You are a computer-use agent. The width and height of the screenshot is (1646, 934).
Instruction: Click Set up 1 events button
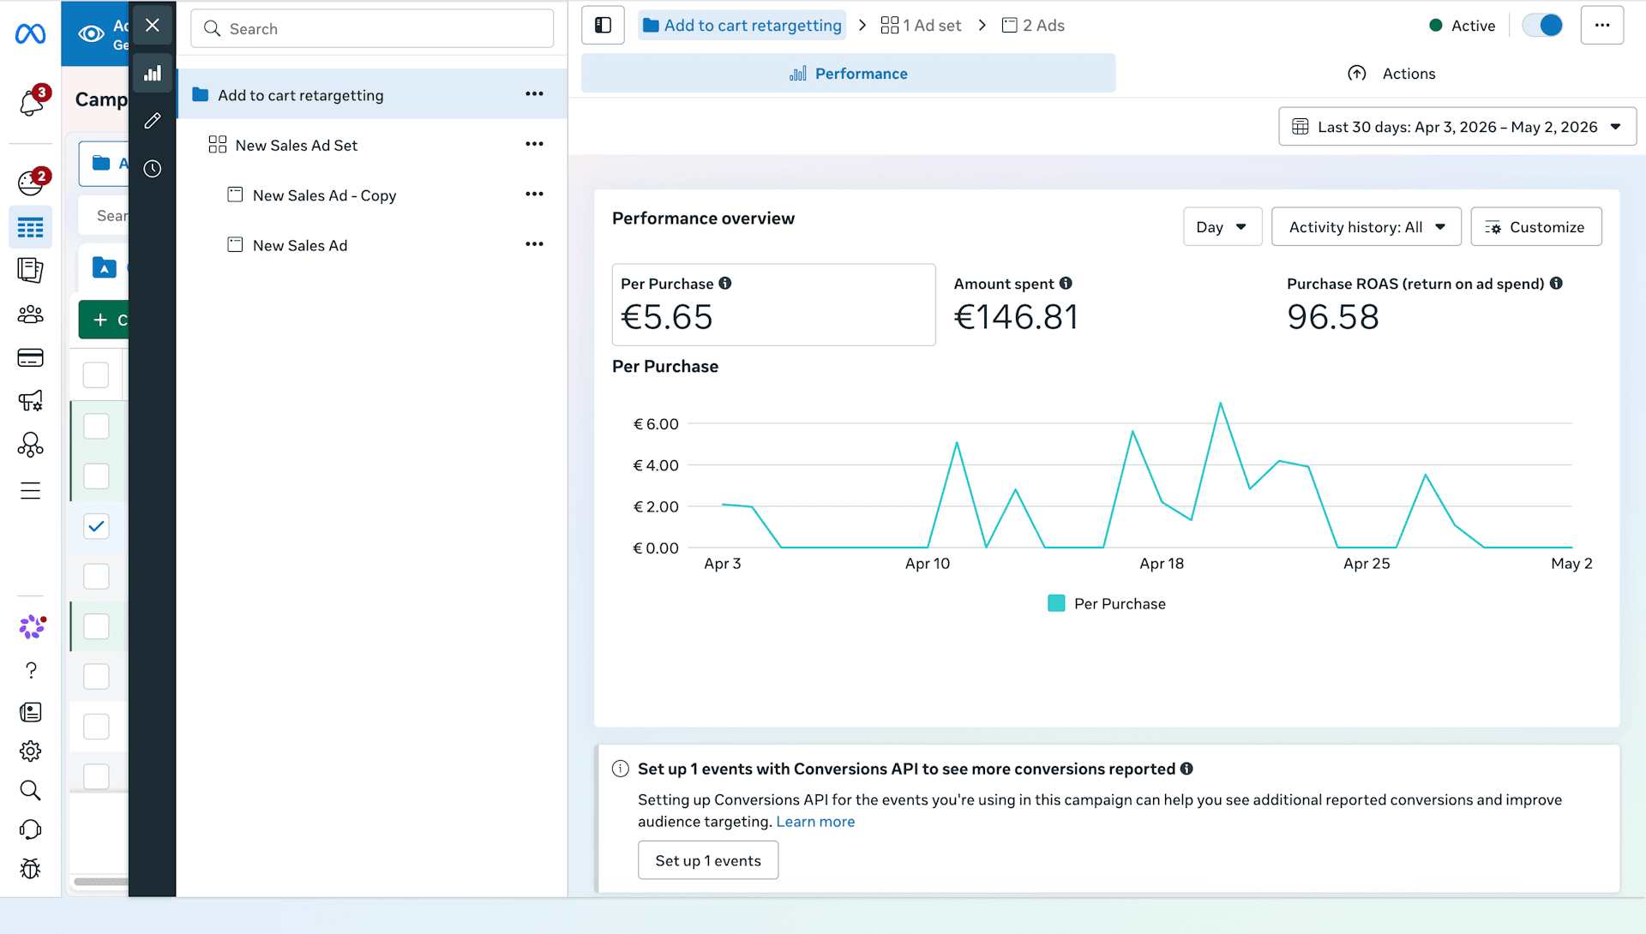coord(708,860)
